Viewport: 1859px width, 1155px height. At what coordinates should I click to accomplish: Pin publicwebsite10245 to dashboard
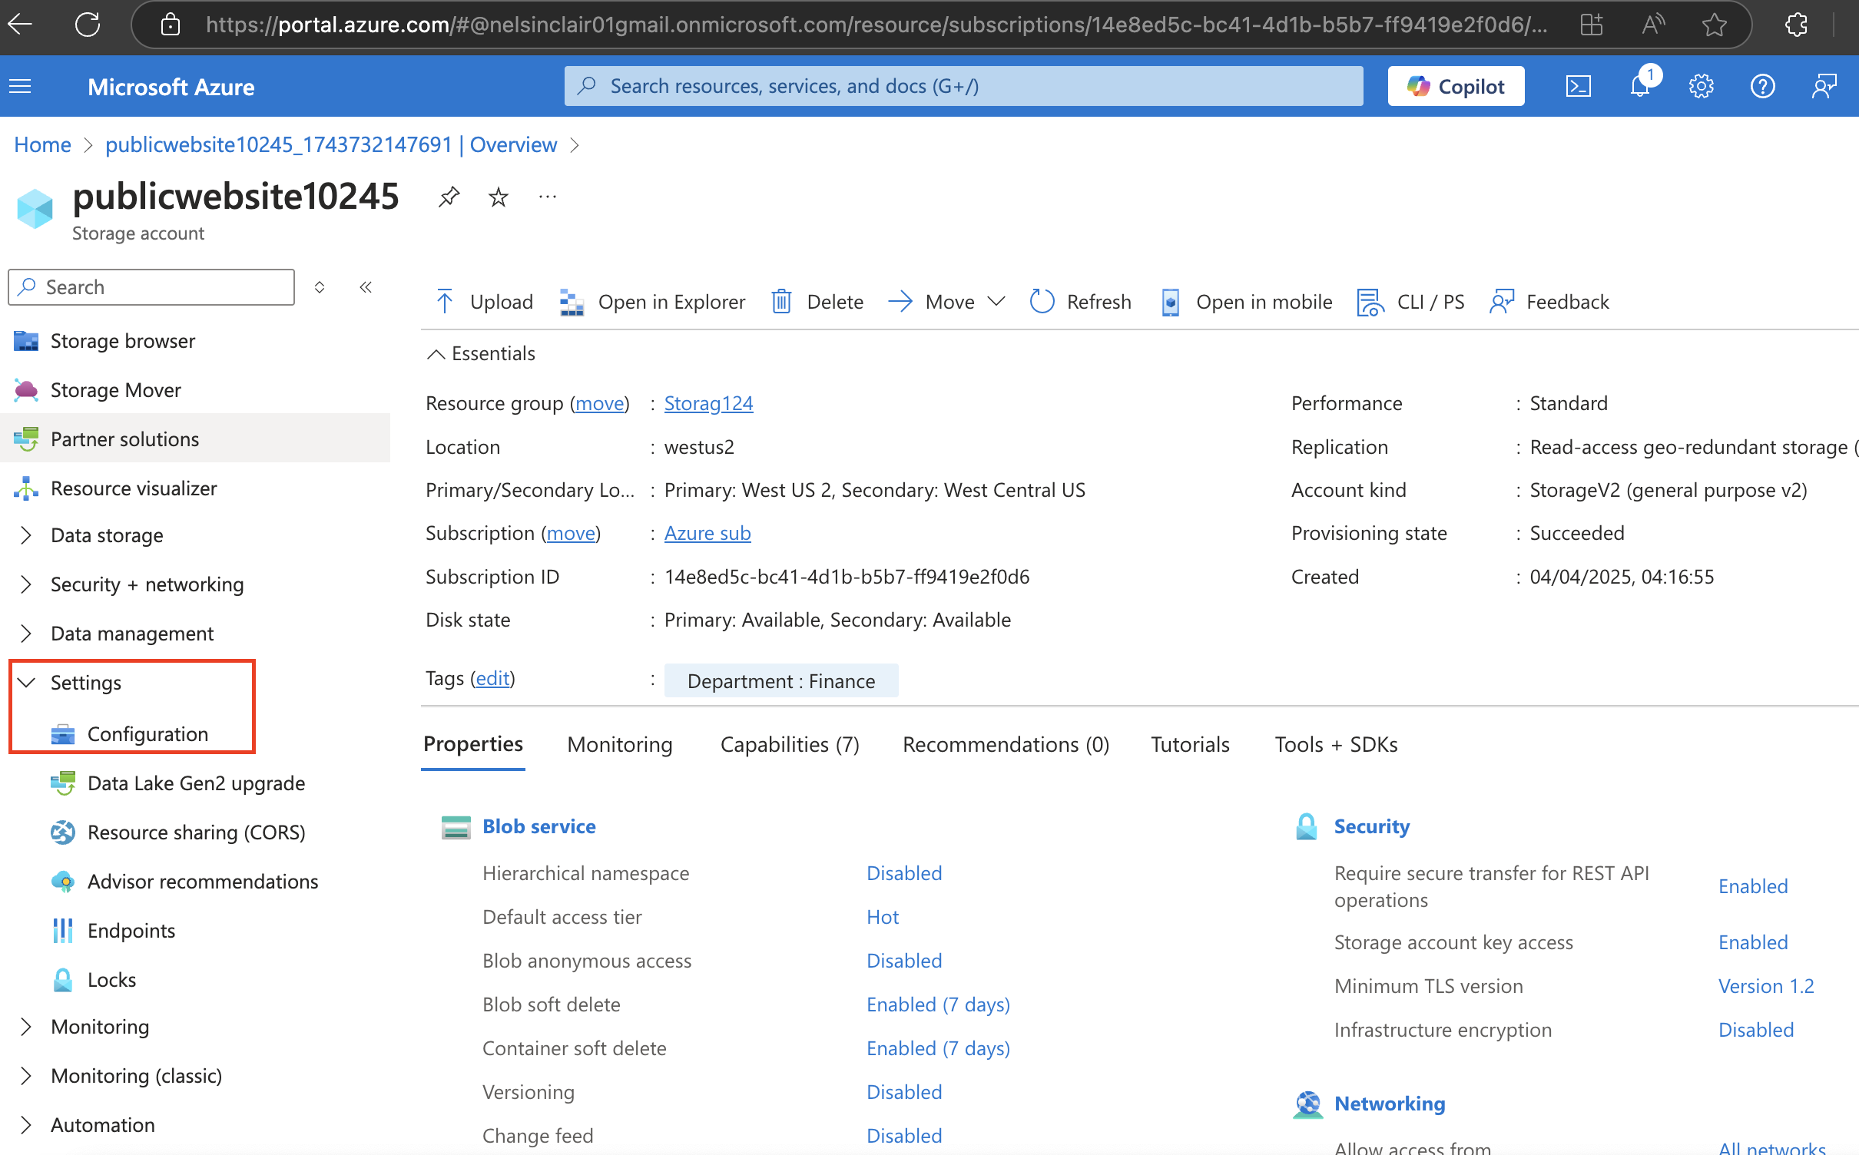pos(449,197)
